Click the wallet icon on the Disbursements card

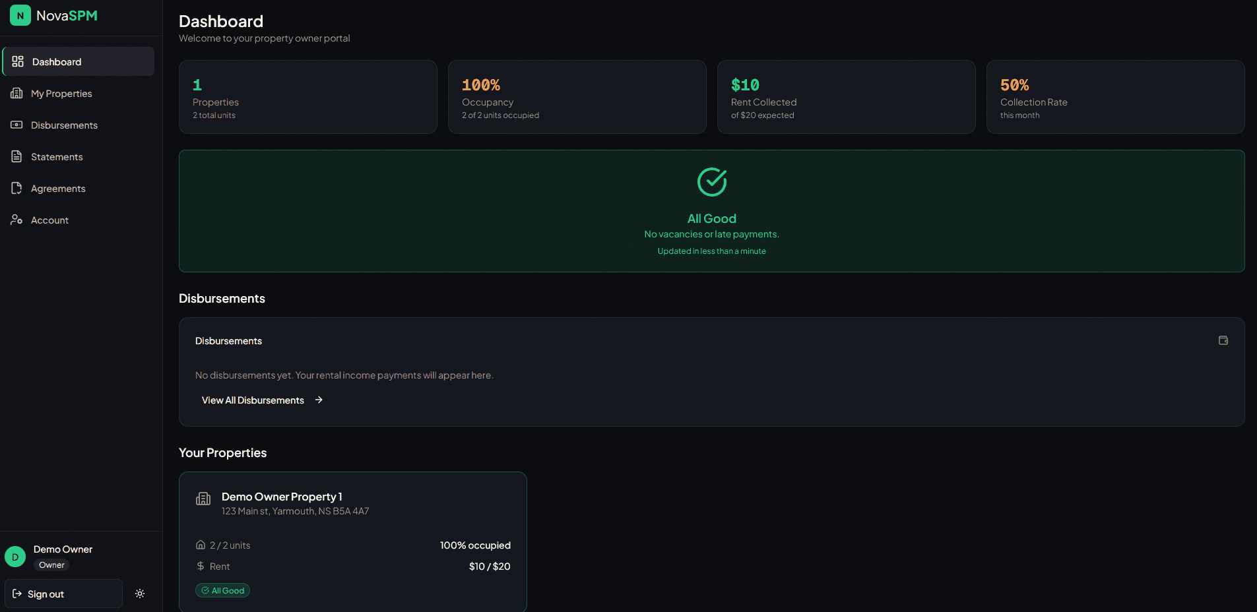click(x=1222, y=340)
